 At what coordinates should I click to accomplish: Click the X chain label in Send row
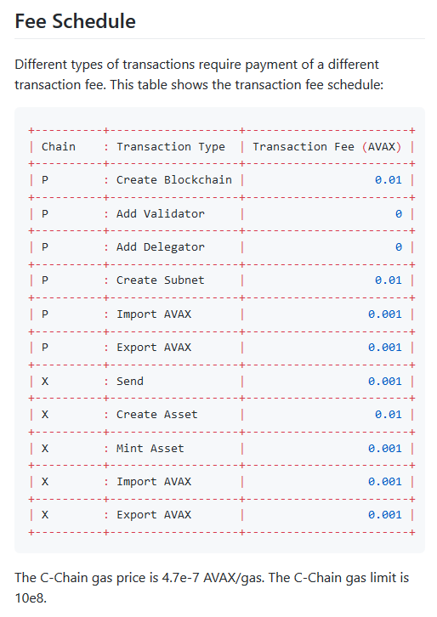pyautogui.click(x=45, y=381)
